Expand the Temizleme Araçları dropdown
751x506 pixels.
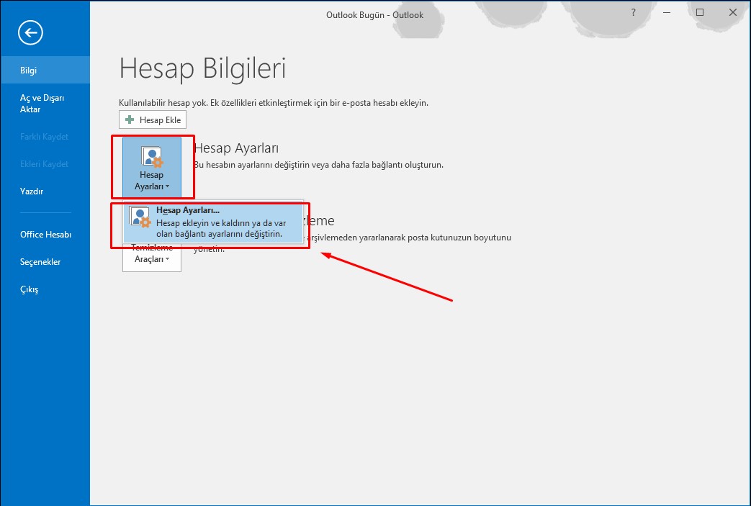(152, 258)
